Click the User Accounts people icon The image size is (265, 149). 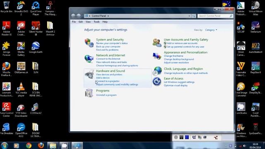point(157,43)
